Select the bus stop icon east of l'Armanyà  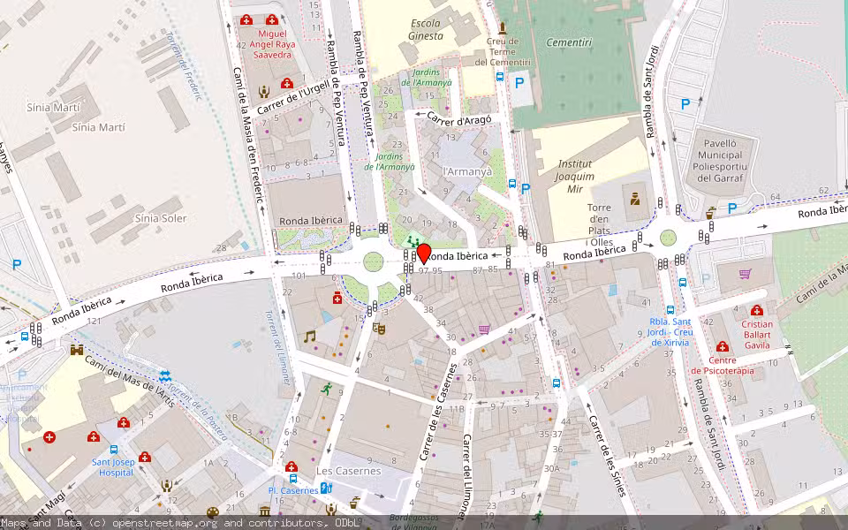coord(512,184)
